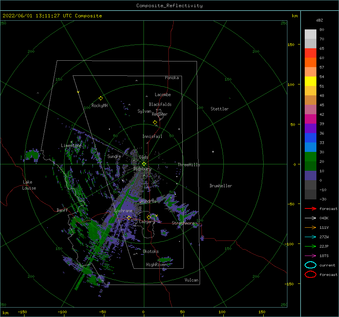Select the dark orange 60 dBZ swatch
This screenshot has width=339, height=317.
[x=310, y=63]
